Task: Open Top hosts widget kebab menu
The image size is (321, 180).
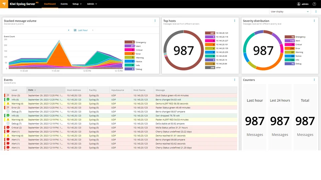Action: (x=235, y=21)
